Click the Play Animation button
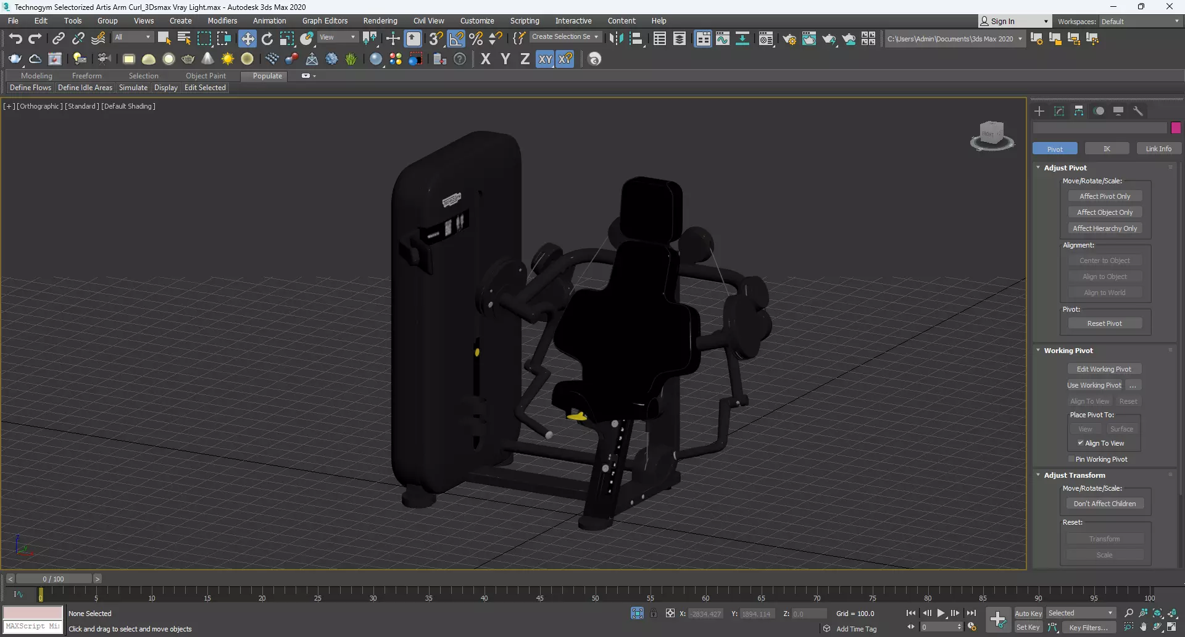Viewport: 1185px width, 637px height. (x=941, y=613)
